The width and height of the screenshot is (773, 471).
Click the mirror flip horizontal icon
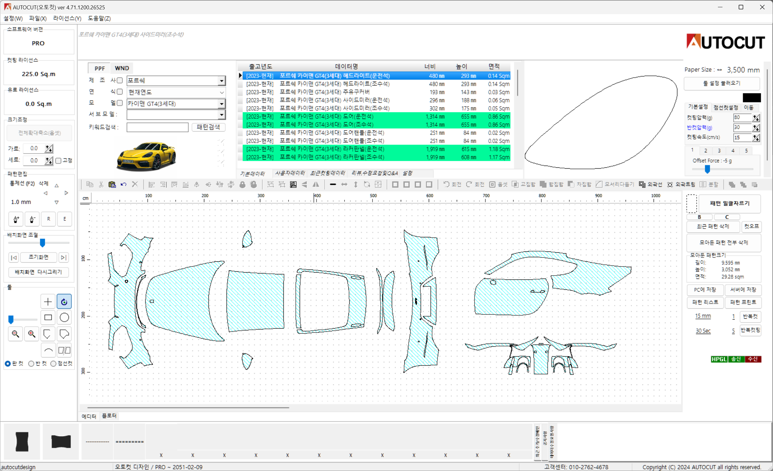[x=316, y=184]
